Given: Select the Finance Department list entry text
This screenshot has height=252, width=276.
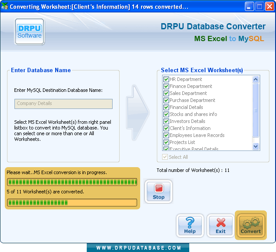Looking at the screenshot, I should [x=191, y=87].
